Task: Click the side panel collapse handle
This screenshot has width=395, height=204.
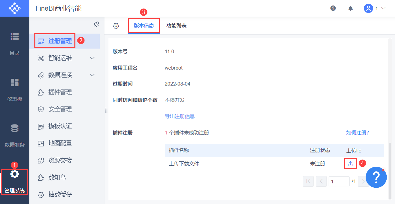Action: (106, 110)
